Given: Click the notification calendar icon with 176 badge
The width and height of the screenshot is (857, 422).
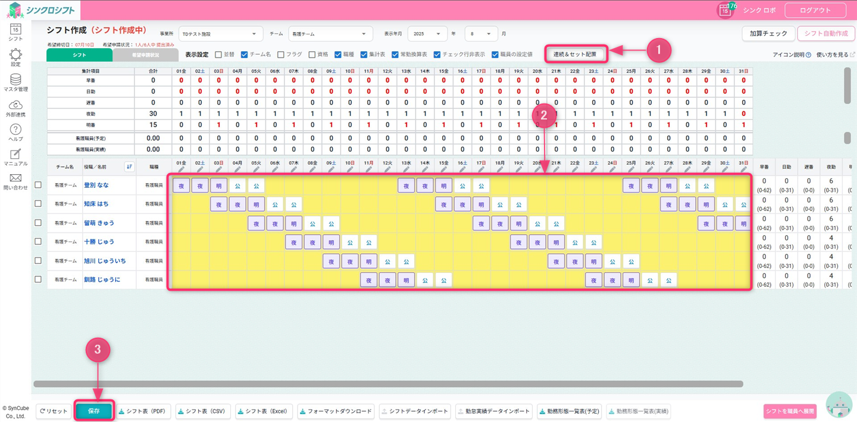Looking at the screenshot, I should [725, 11].
